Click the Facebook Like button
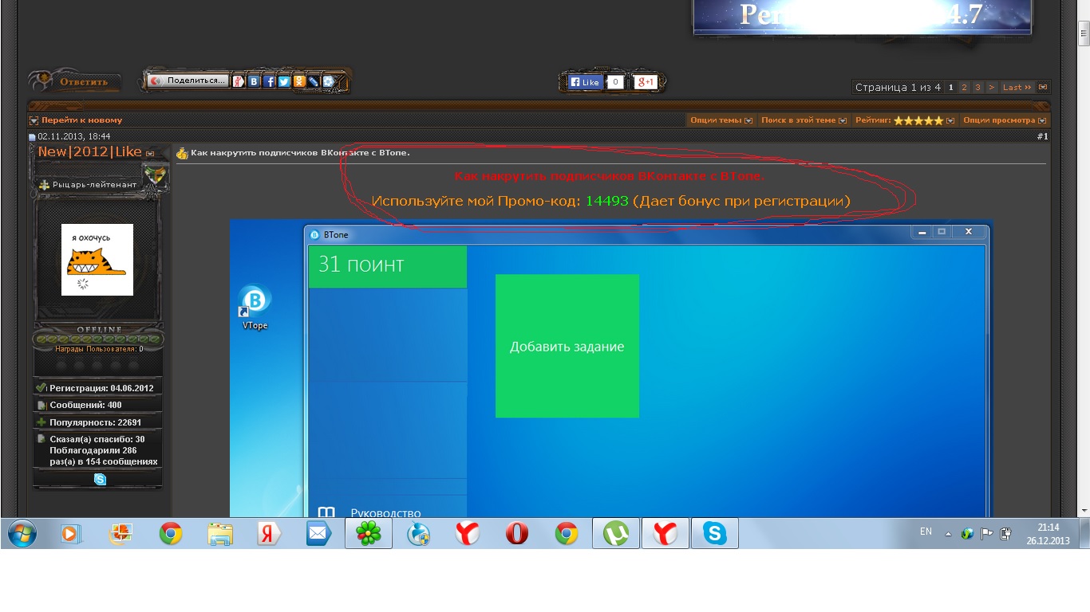The height and width of the screenshot is (612, 1090). pyautogui.click(x=584, y=82)
